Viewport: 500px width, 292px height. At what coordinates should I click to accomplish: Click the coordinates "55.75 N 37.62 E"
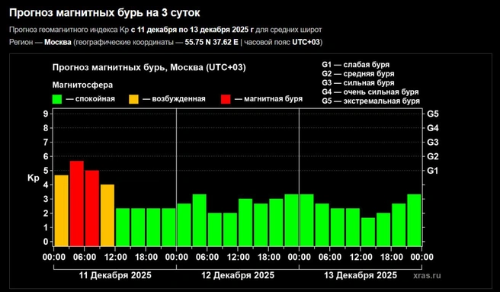(x=211, y=43)
